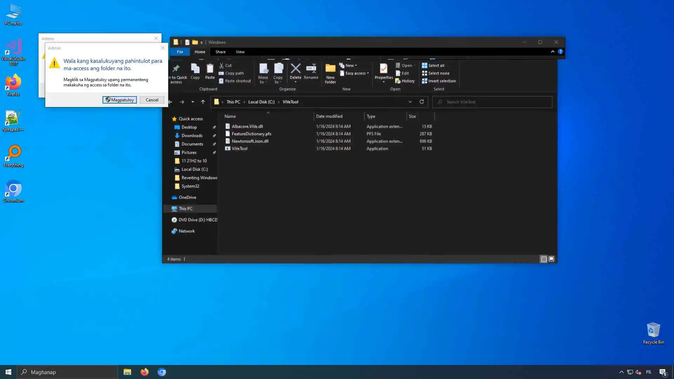Click the Refresh icon beside address bar

pyautogui.click(x=422, y=102)
